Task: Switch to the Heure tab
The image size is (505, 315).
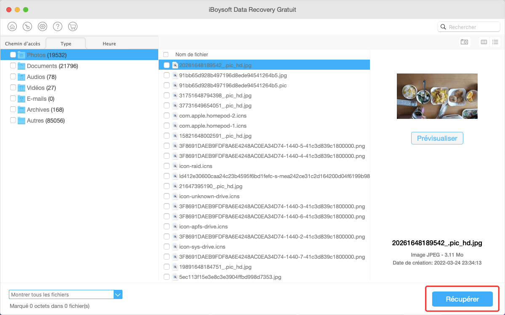Action: pos(109,44)
